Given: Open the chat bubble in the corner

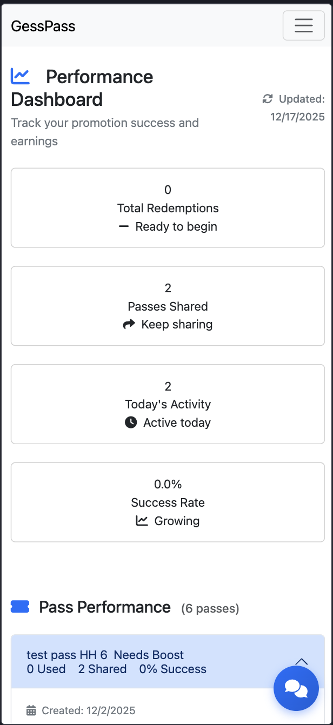Looking at the screenshot, I should pos(296,688).
